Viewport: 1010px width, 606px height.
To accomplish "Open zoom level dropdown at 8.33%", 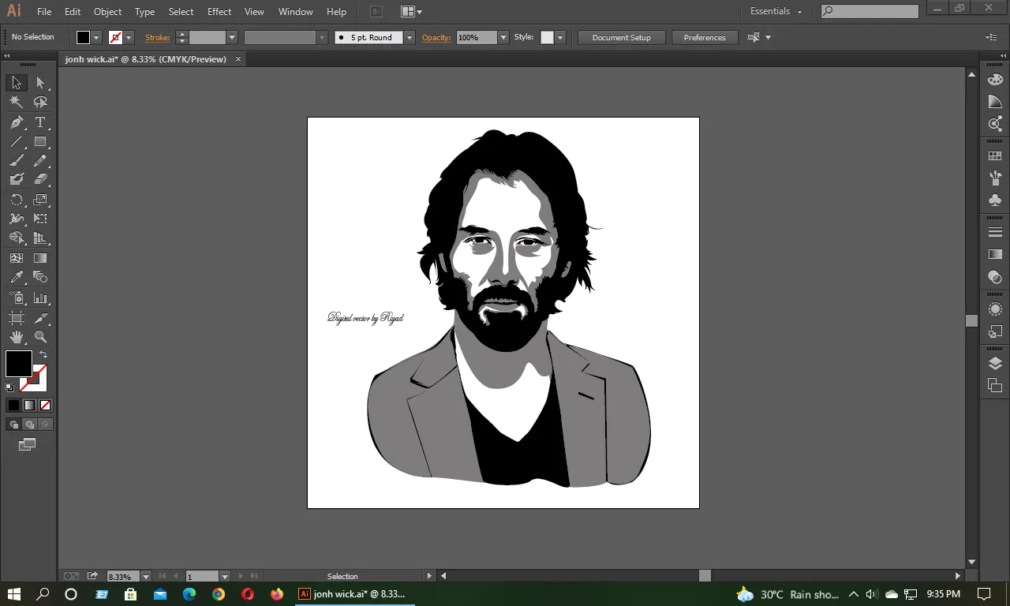I will coord(146,577).
